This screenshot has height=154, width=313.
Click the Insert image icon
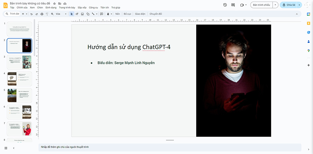click(x=82, y=14)
